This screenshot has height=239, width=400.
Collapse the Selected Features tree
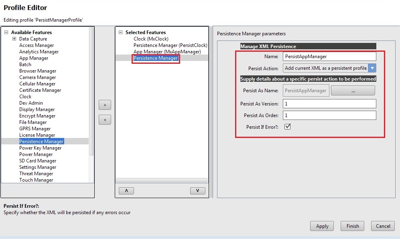120,32
